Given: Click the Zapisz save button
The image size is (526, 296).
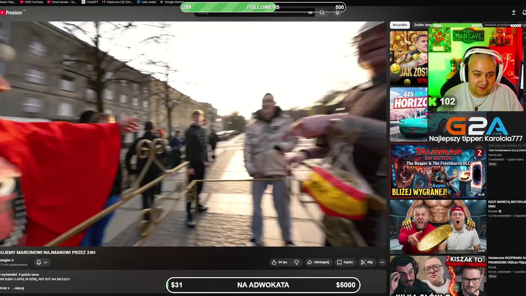Looking at the screenshot, I should point(345,262).
